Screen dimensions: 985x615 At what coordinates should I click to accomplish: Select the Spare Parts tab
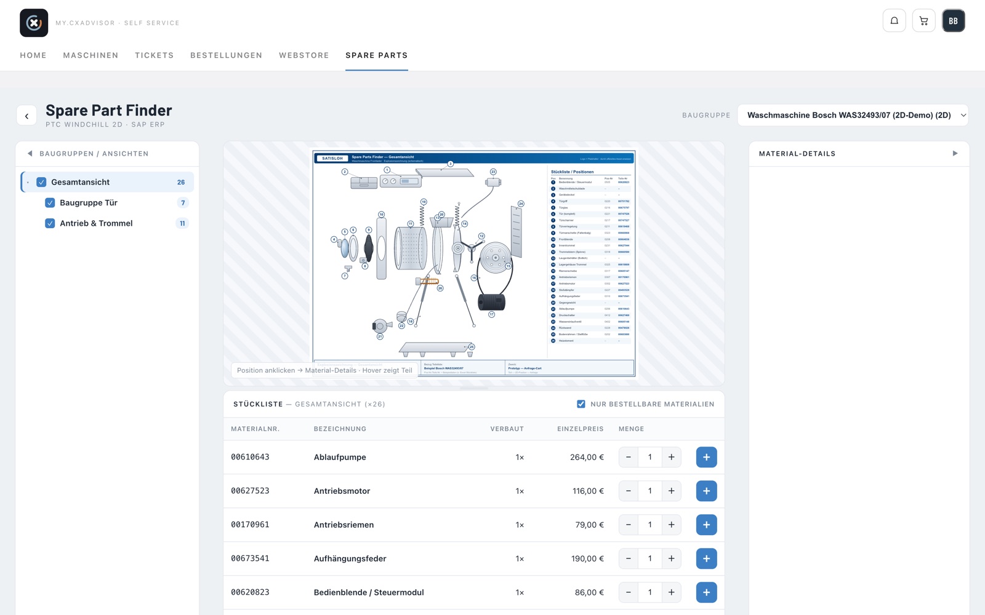[x=377, y=55]
